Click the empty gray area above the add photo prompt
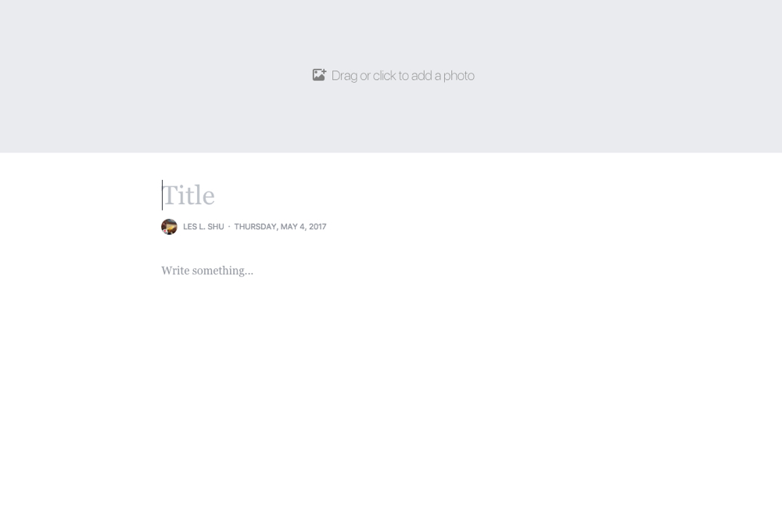 pyautogui.click(x=391, y=30)
